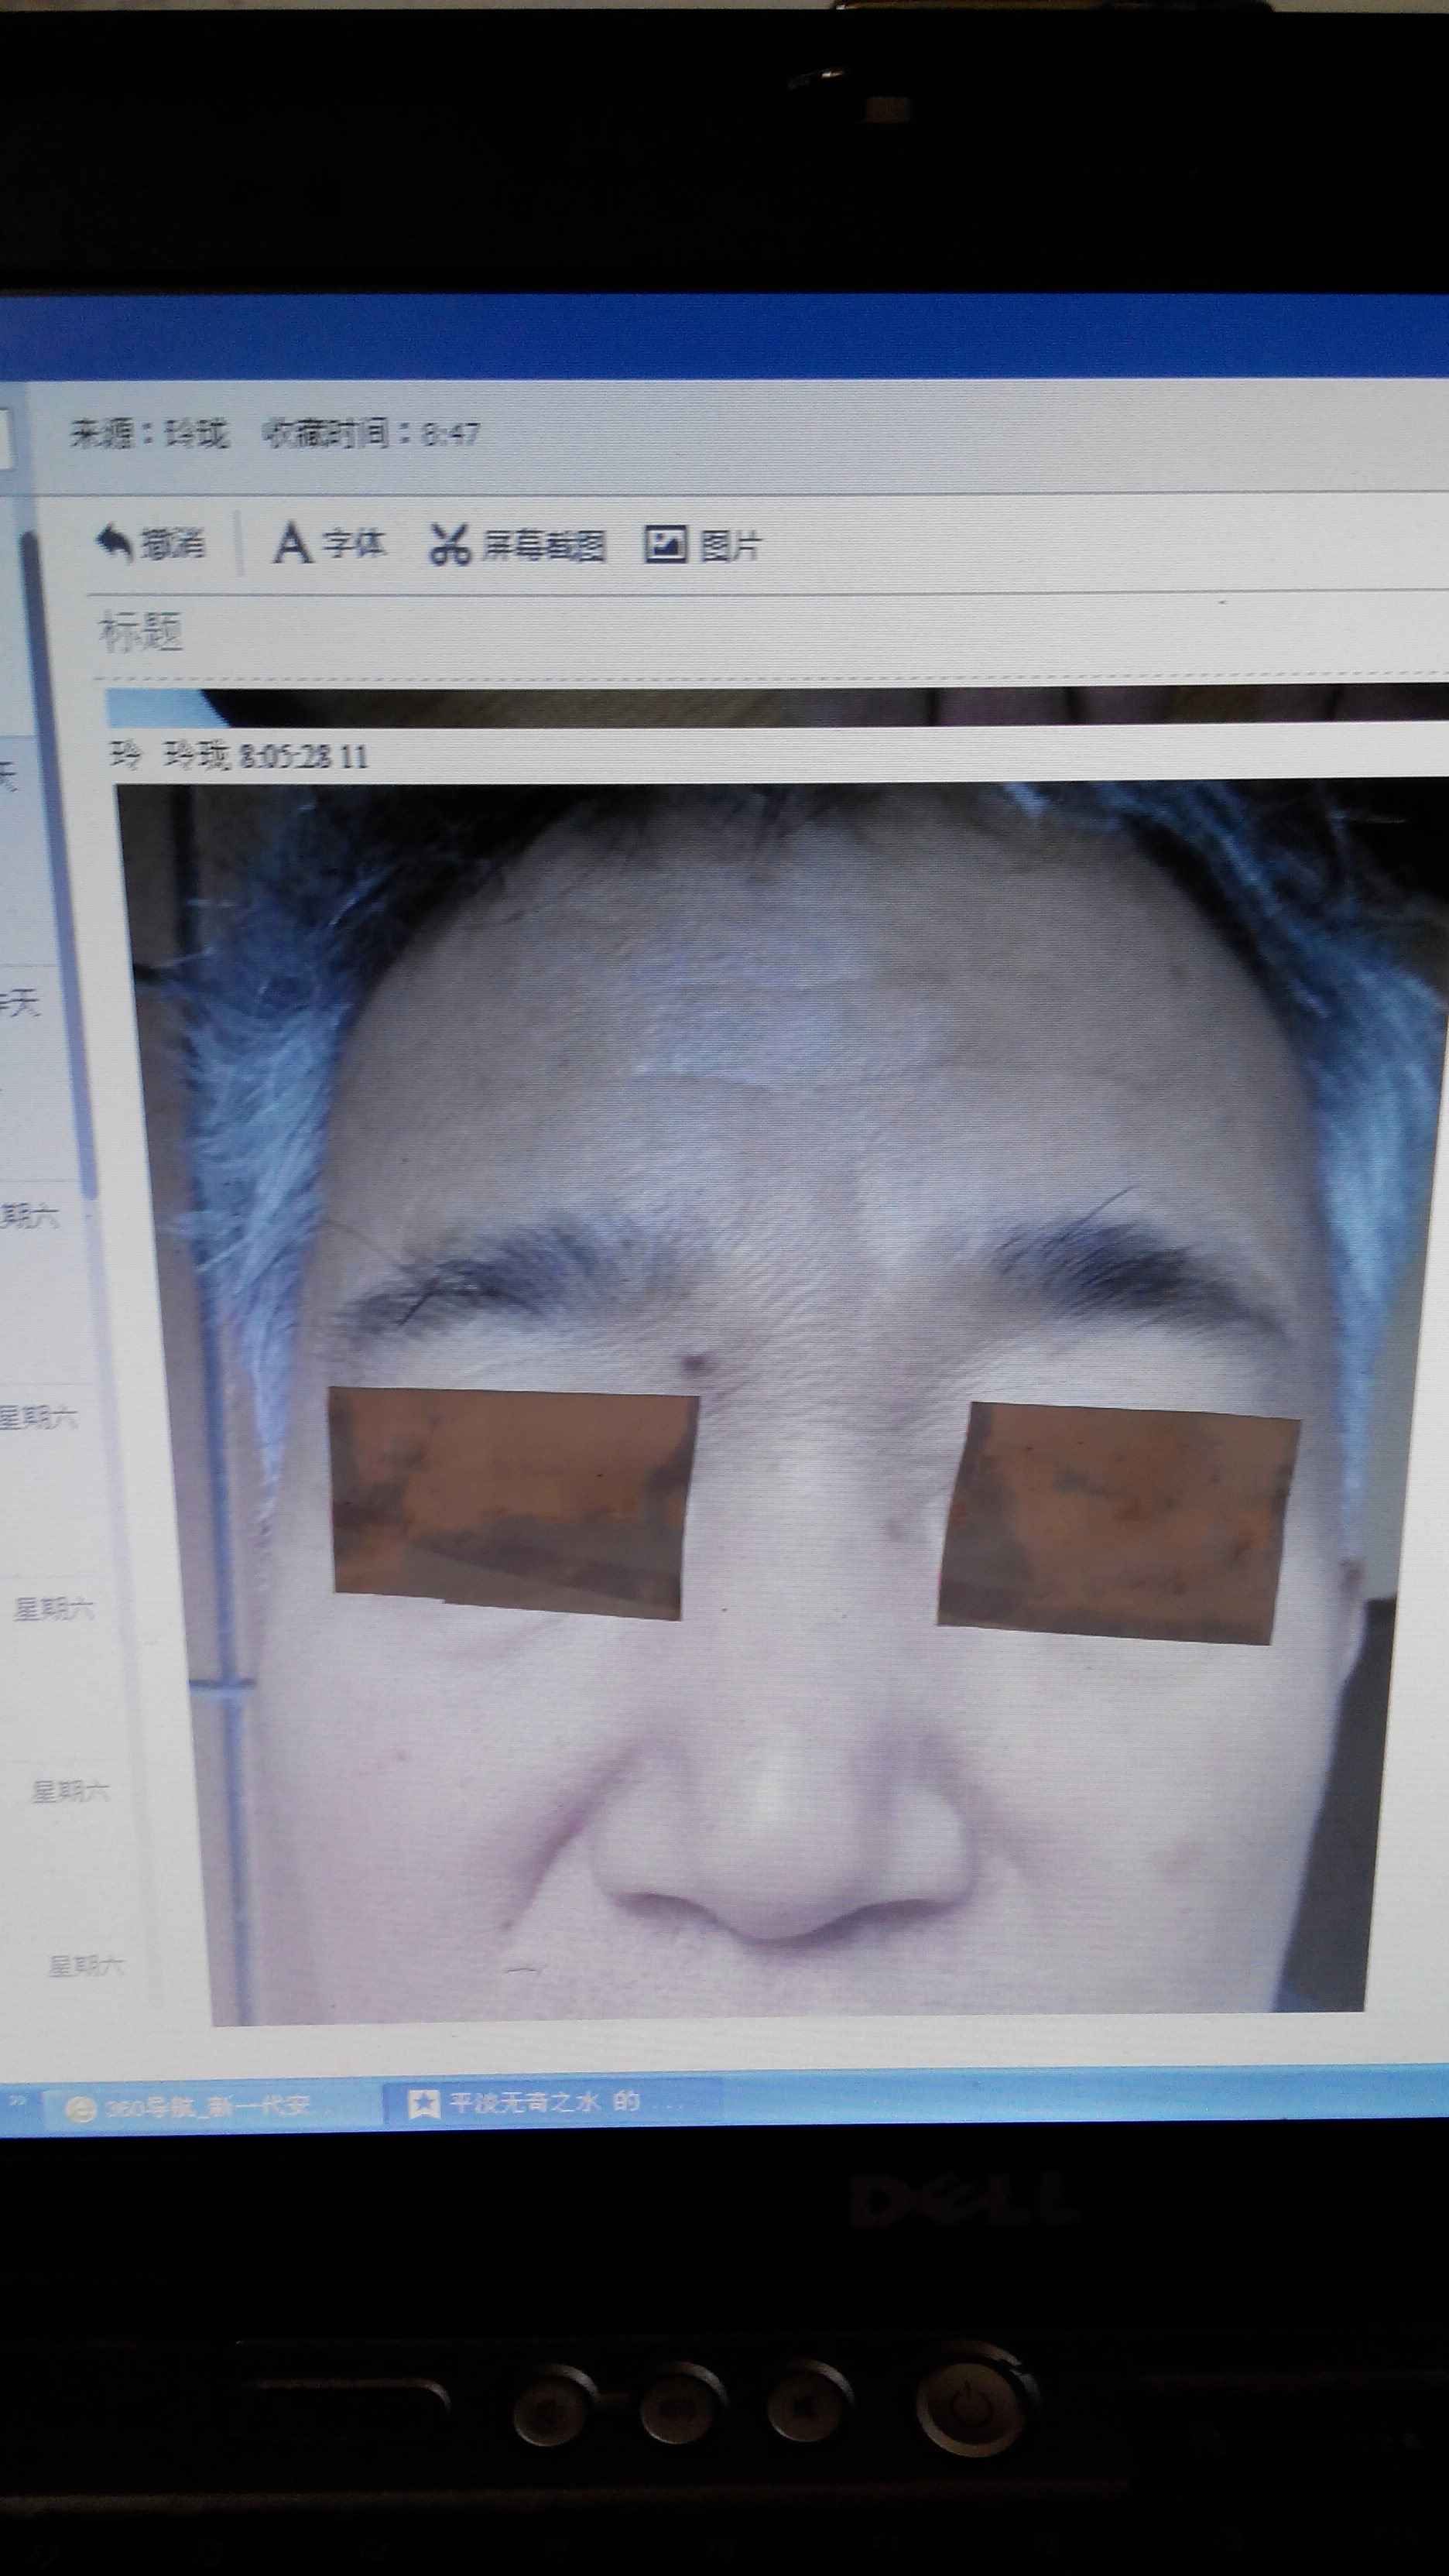Image resolution: width=1449 pixels, height=2576 pixels.
Task: Expand the taskbar » chevron
Action: click(17, 2101)
